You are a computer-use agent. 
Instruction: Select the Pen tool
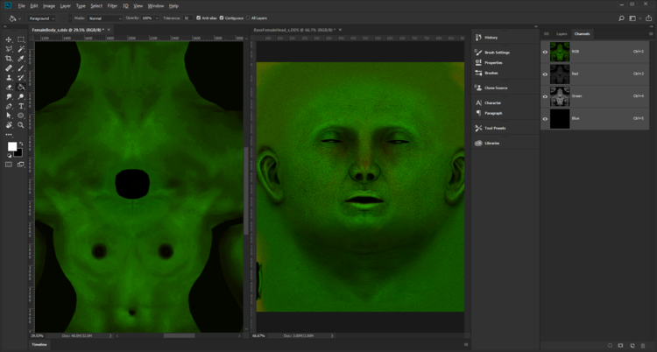click(9, 106)
